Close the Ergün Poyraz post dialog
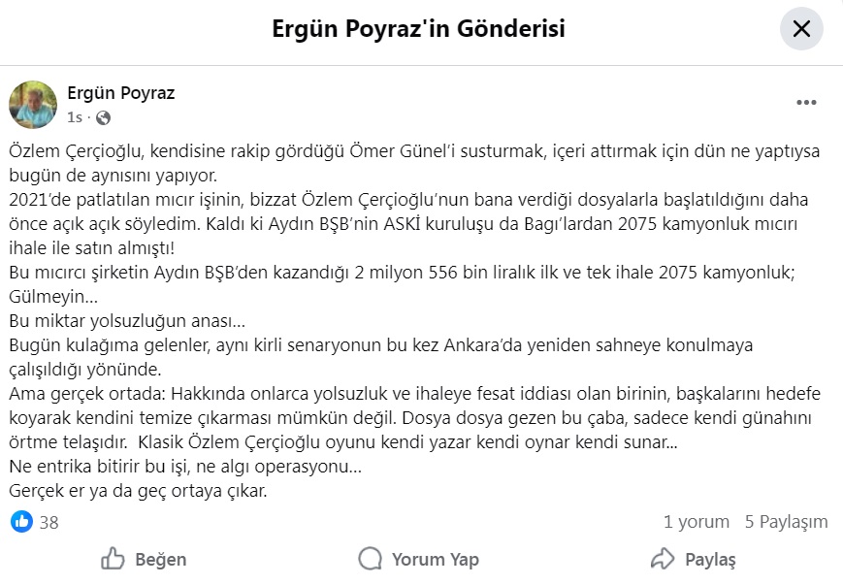This screenshot has height=585, width=843. 801,29
